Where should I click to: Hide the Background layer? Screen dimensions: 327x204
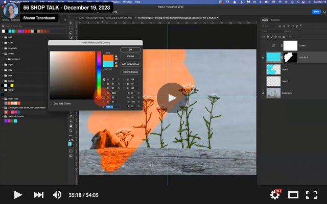click(263, 93)
